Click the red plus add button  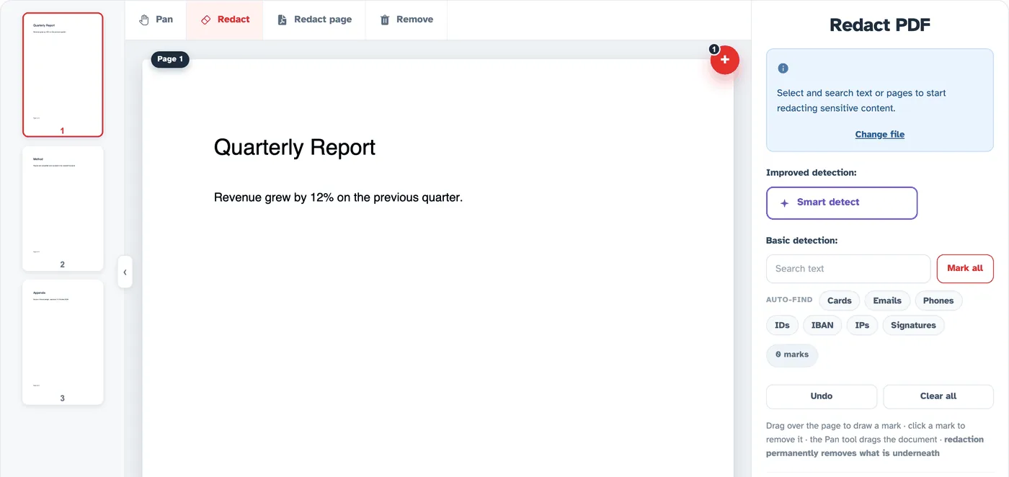(725, 60)
